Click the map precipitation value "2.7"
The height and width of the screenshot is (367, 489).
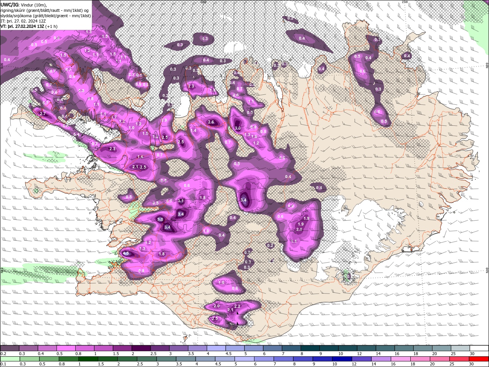pyautogui.click(x=43, y=114)
